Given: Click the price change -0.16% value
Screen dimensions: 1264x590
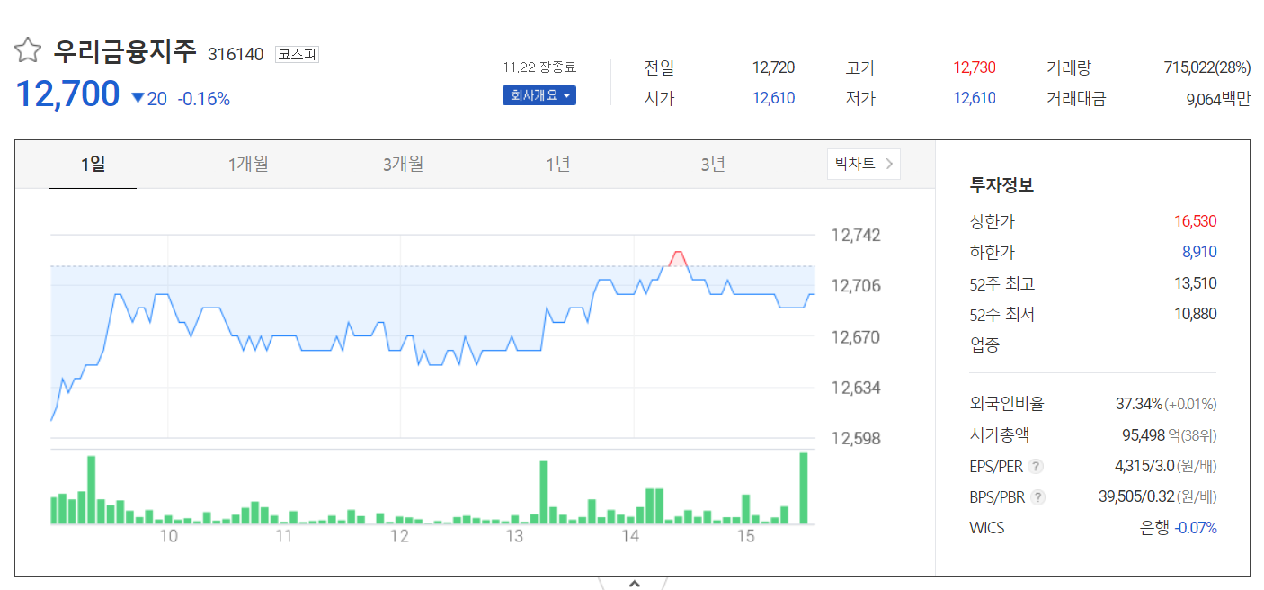Looking at the screenshot, I should (203, 99).
